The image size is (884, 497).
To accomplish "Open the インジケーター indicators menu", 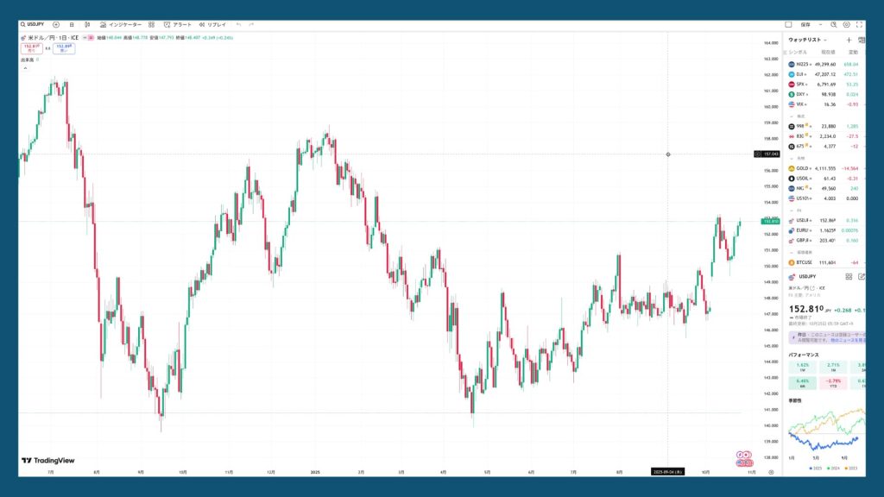I will (x=120, y=25).
